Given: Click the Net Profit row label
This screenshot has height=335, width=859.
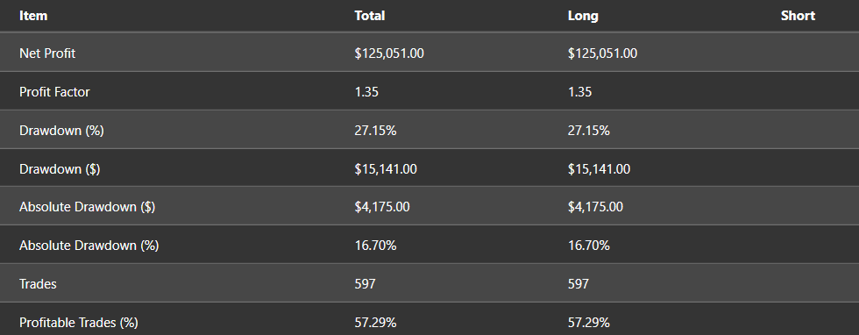Looking at the screenshot, I should 47,53.
